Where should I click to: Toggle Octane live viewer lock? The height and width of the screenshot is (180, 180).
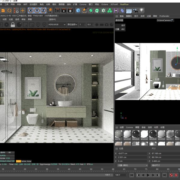[x=13, y=25]
